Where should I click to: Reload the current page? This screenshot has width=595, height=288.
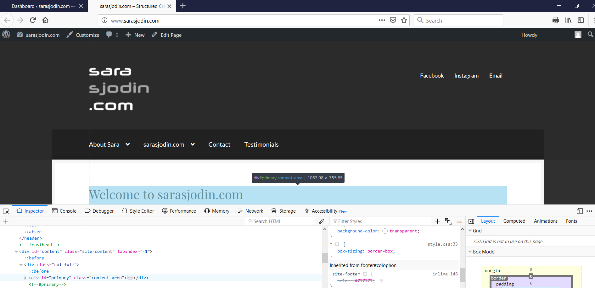click(33, 20)
